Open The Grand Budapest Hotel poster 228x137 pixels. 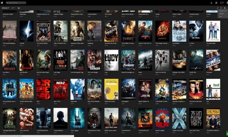click(10, 31)
